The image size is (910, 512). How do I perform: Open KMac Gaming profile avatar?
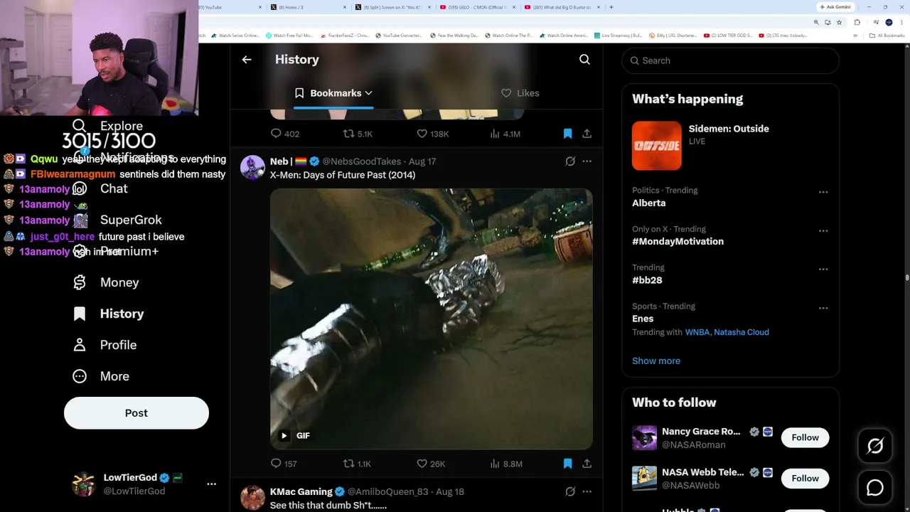[x=252, y=498]
